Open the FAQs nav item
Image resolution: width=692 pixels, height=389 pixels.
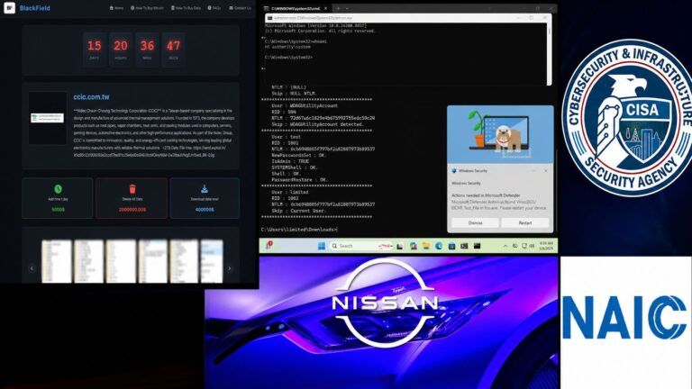214,8
